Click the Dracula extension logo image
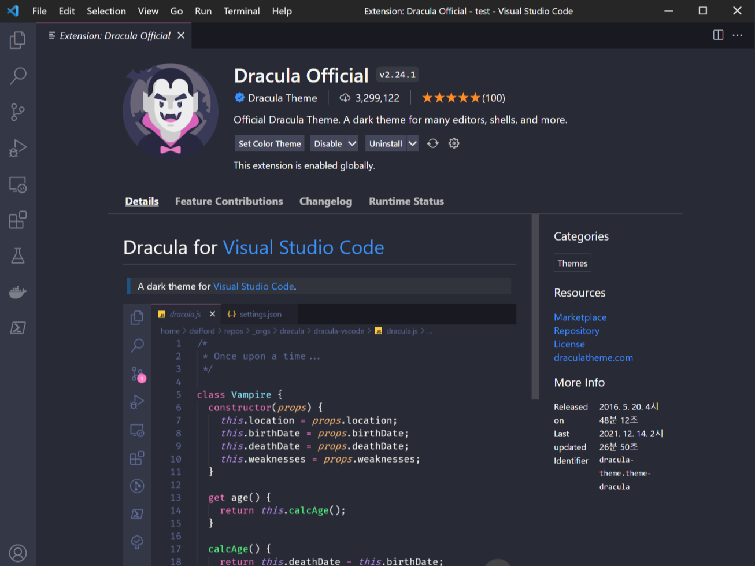The width and height of the screenshot is (755, 566). [171, 111]
